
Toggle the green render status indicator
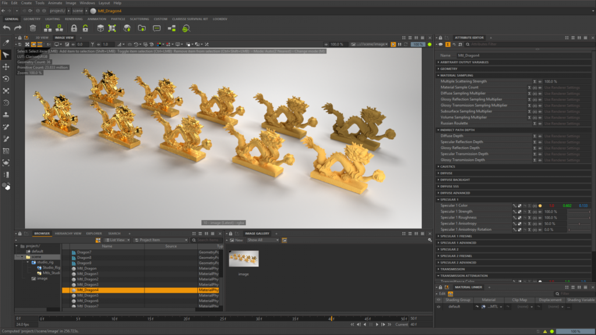point(430,44)
